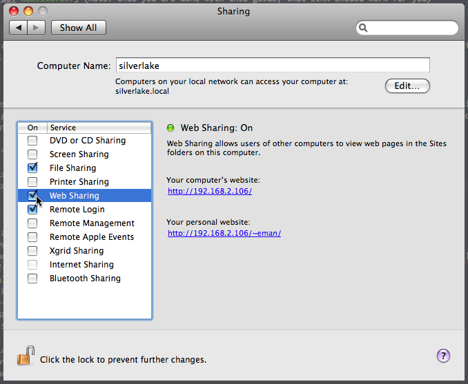468x384 pixels.
Task: Uncheck the Web Sharing checkbox
Action: [32, 195]
